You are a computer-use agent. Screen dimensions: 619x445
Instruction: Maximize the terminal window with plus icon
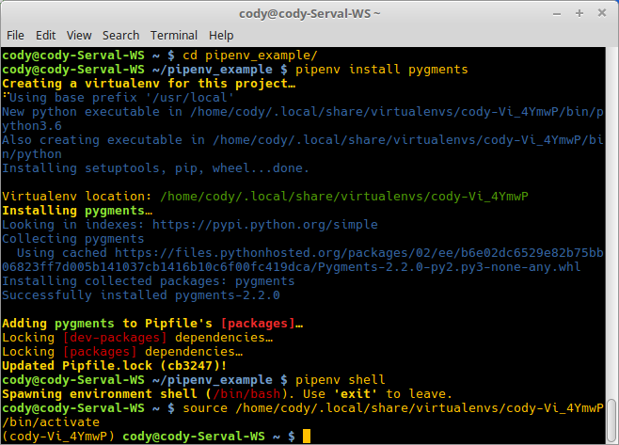579,13
